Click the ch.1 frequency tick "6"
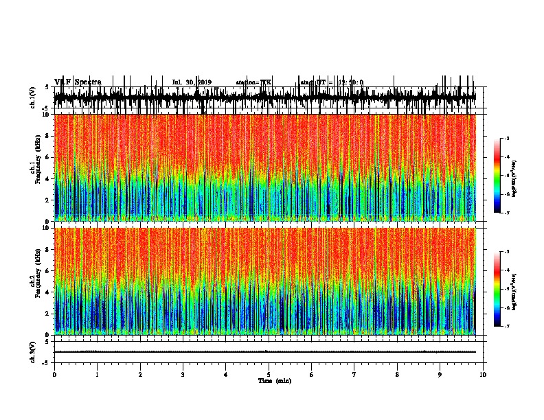Image resolution: width=544 pixels, height=420 pixels. click(x=48, y=157)
